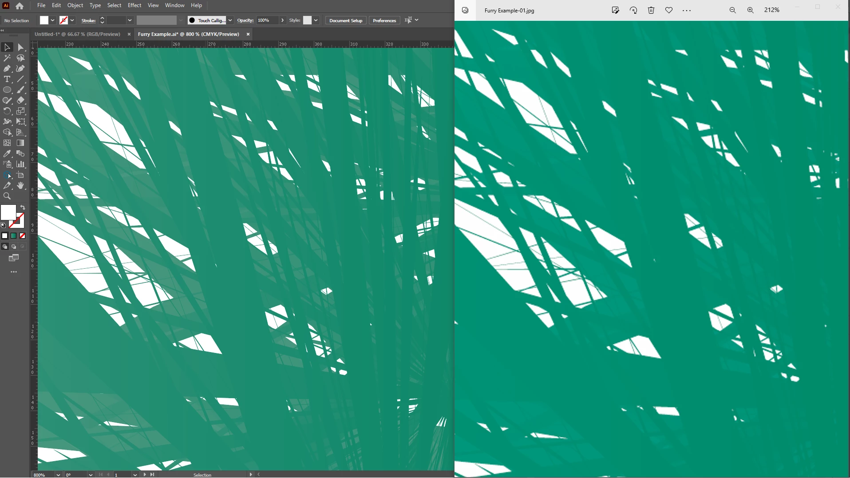Set paint mode to None
Screen dimensions: 850x478
[x=23, y=236]
